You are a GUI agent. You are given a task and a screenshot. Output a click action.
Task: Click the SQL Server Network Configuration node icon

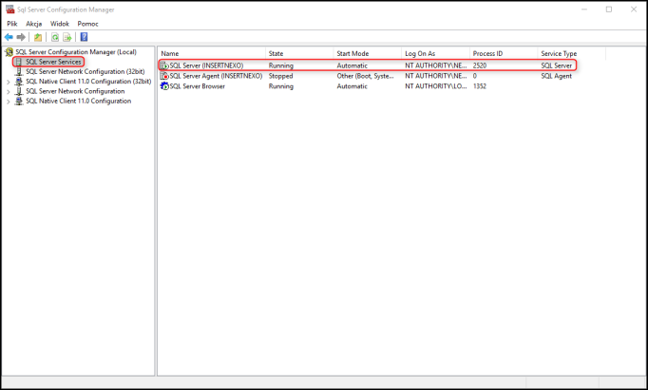tap(19, 91)
